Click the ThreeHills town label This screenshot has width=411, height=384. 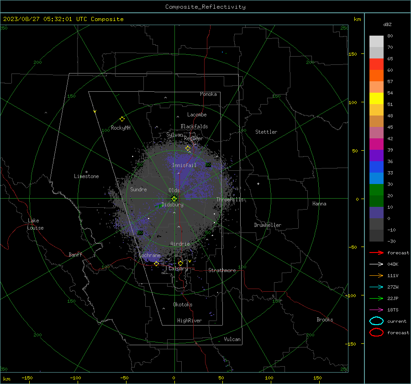pos(230,200)
